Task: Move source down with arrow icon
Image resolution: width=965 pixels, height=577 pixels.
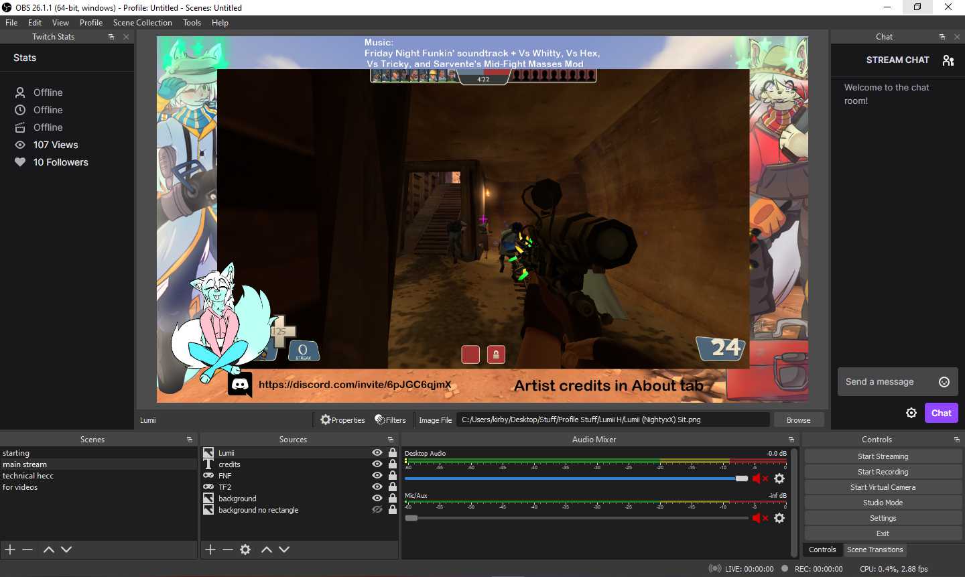Action: (x=284, y=550)
